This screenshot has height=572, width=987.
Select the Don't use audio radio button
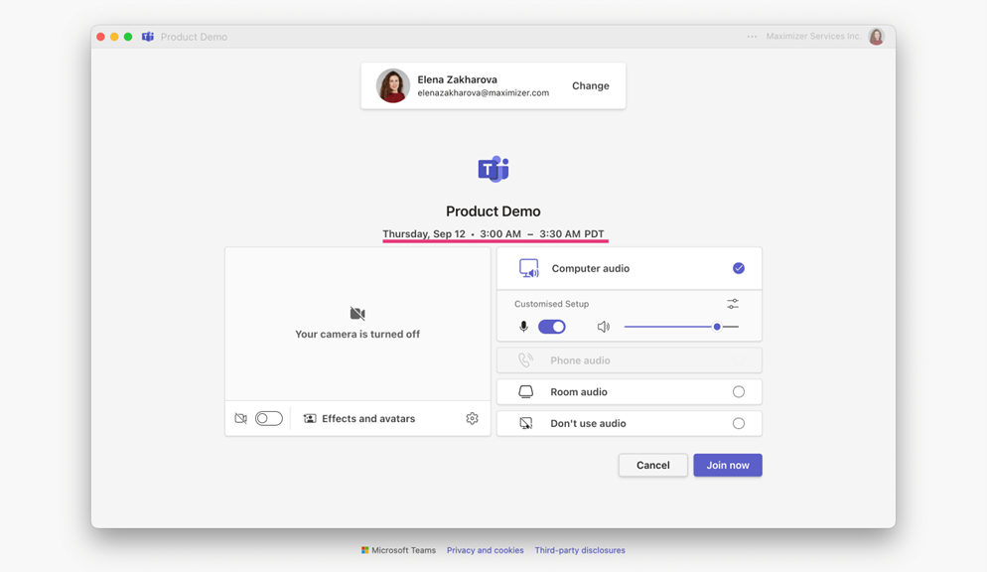(739, 423)
